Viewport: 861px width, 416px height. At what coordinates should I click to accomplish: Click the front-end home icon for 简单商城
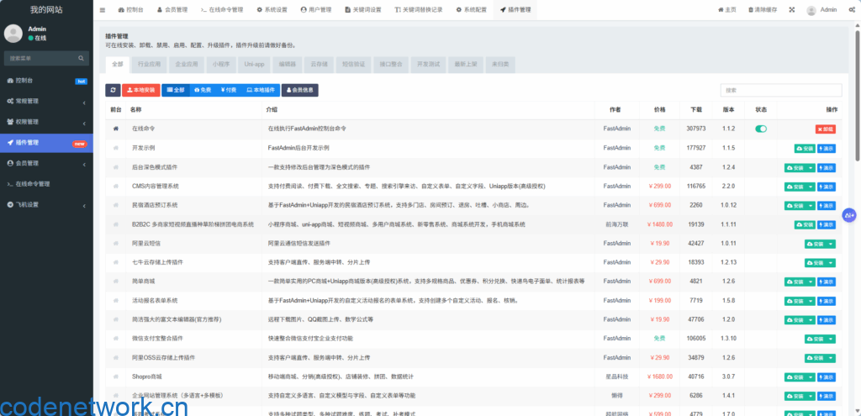tap(115, 282)
